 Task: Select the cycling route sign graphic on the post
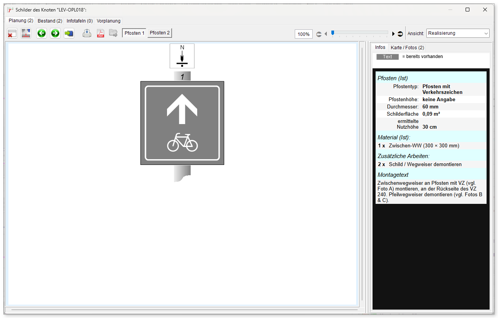coord(182,123)
